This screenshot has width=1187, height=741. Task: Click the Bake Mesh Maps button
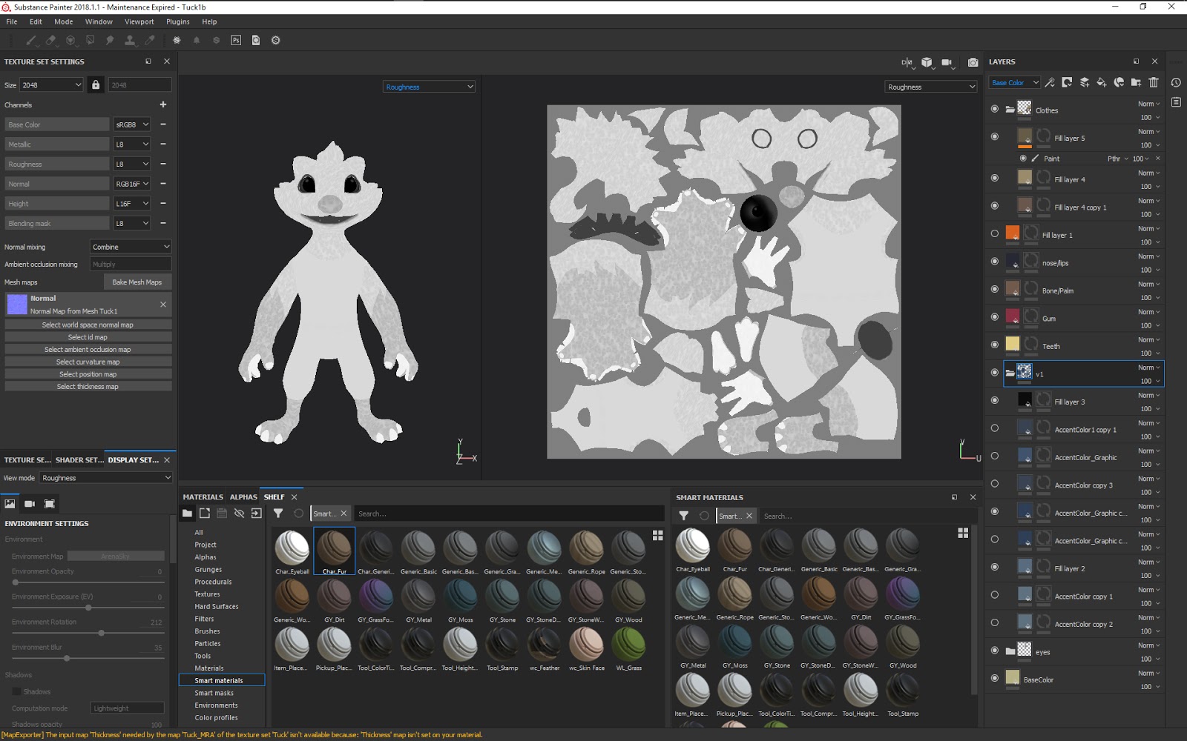point(137,282)
